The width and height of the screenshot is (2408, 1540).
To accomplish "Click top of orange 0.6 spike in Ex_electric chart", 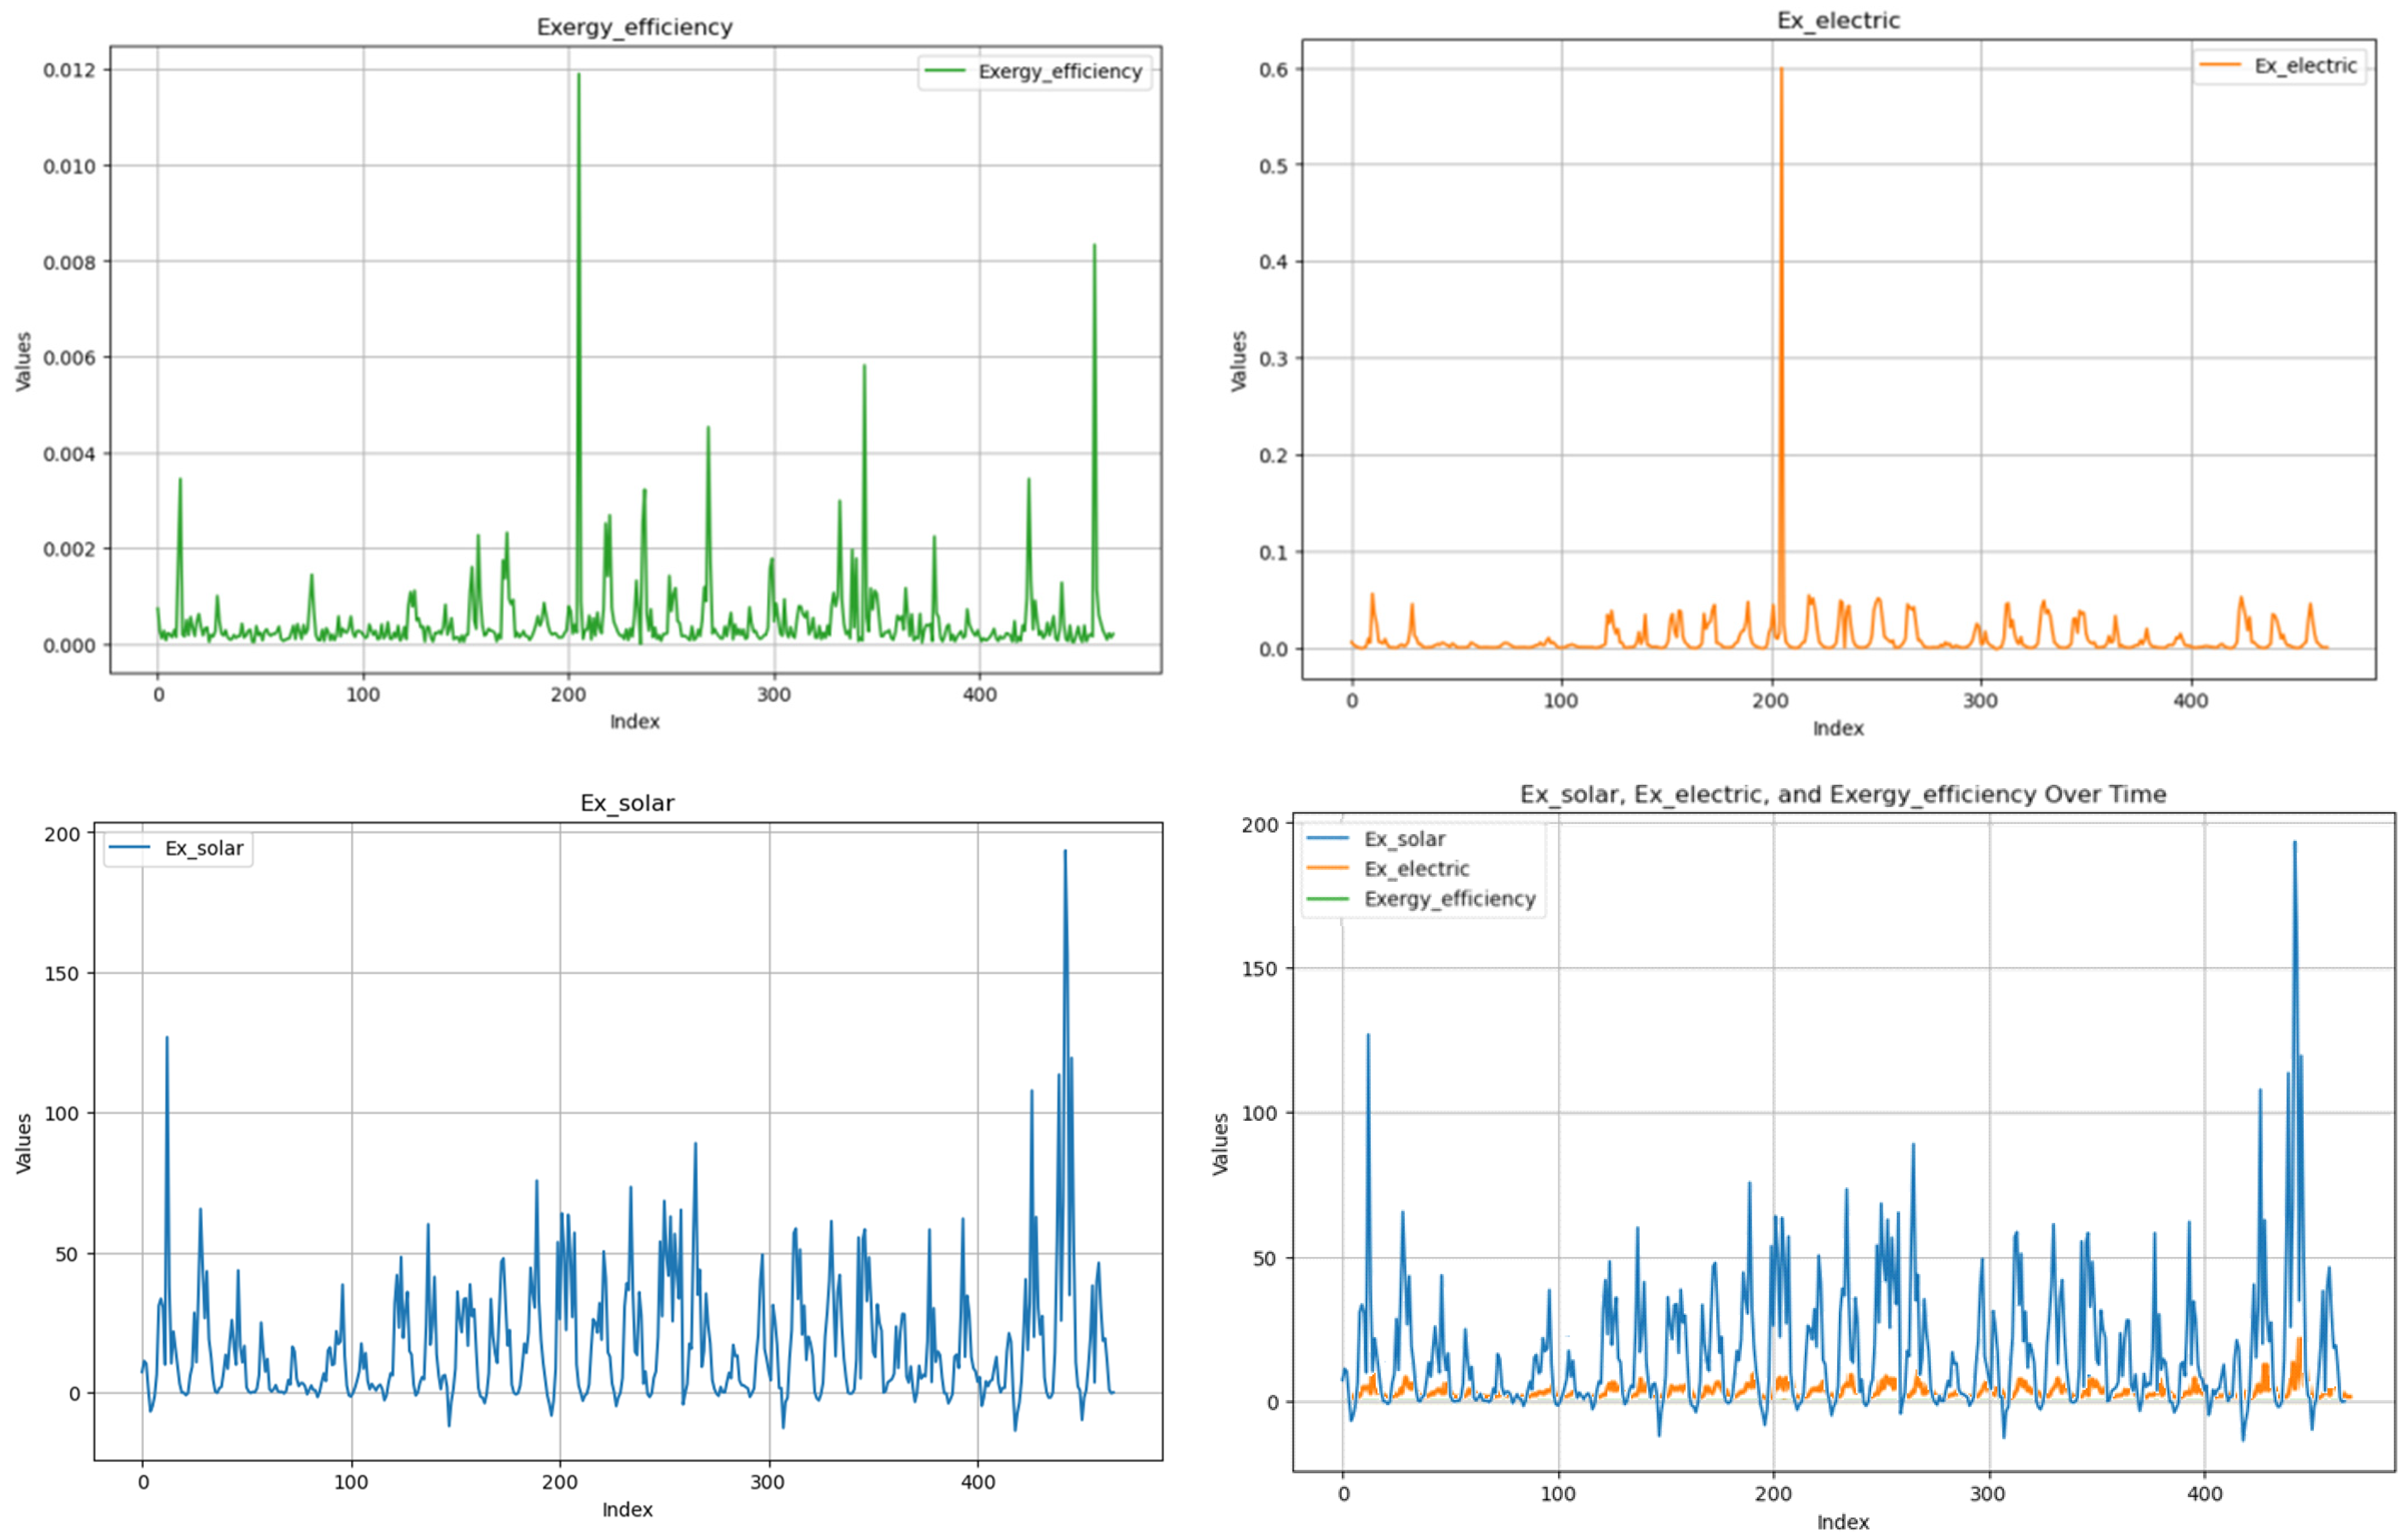I will click(1781, 70).
